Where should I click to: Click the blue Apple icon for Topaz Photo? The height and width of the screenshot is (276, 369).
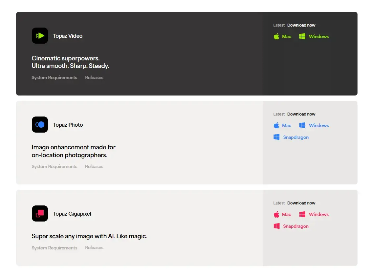(x=276, y=125)
